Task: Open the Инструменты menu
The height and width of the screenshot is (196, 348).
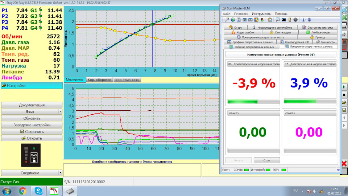Action: 261,14
